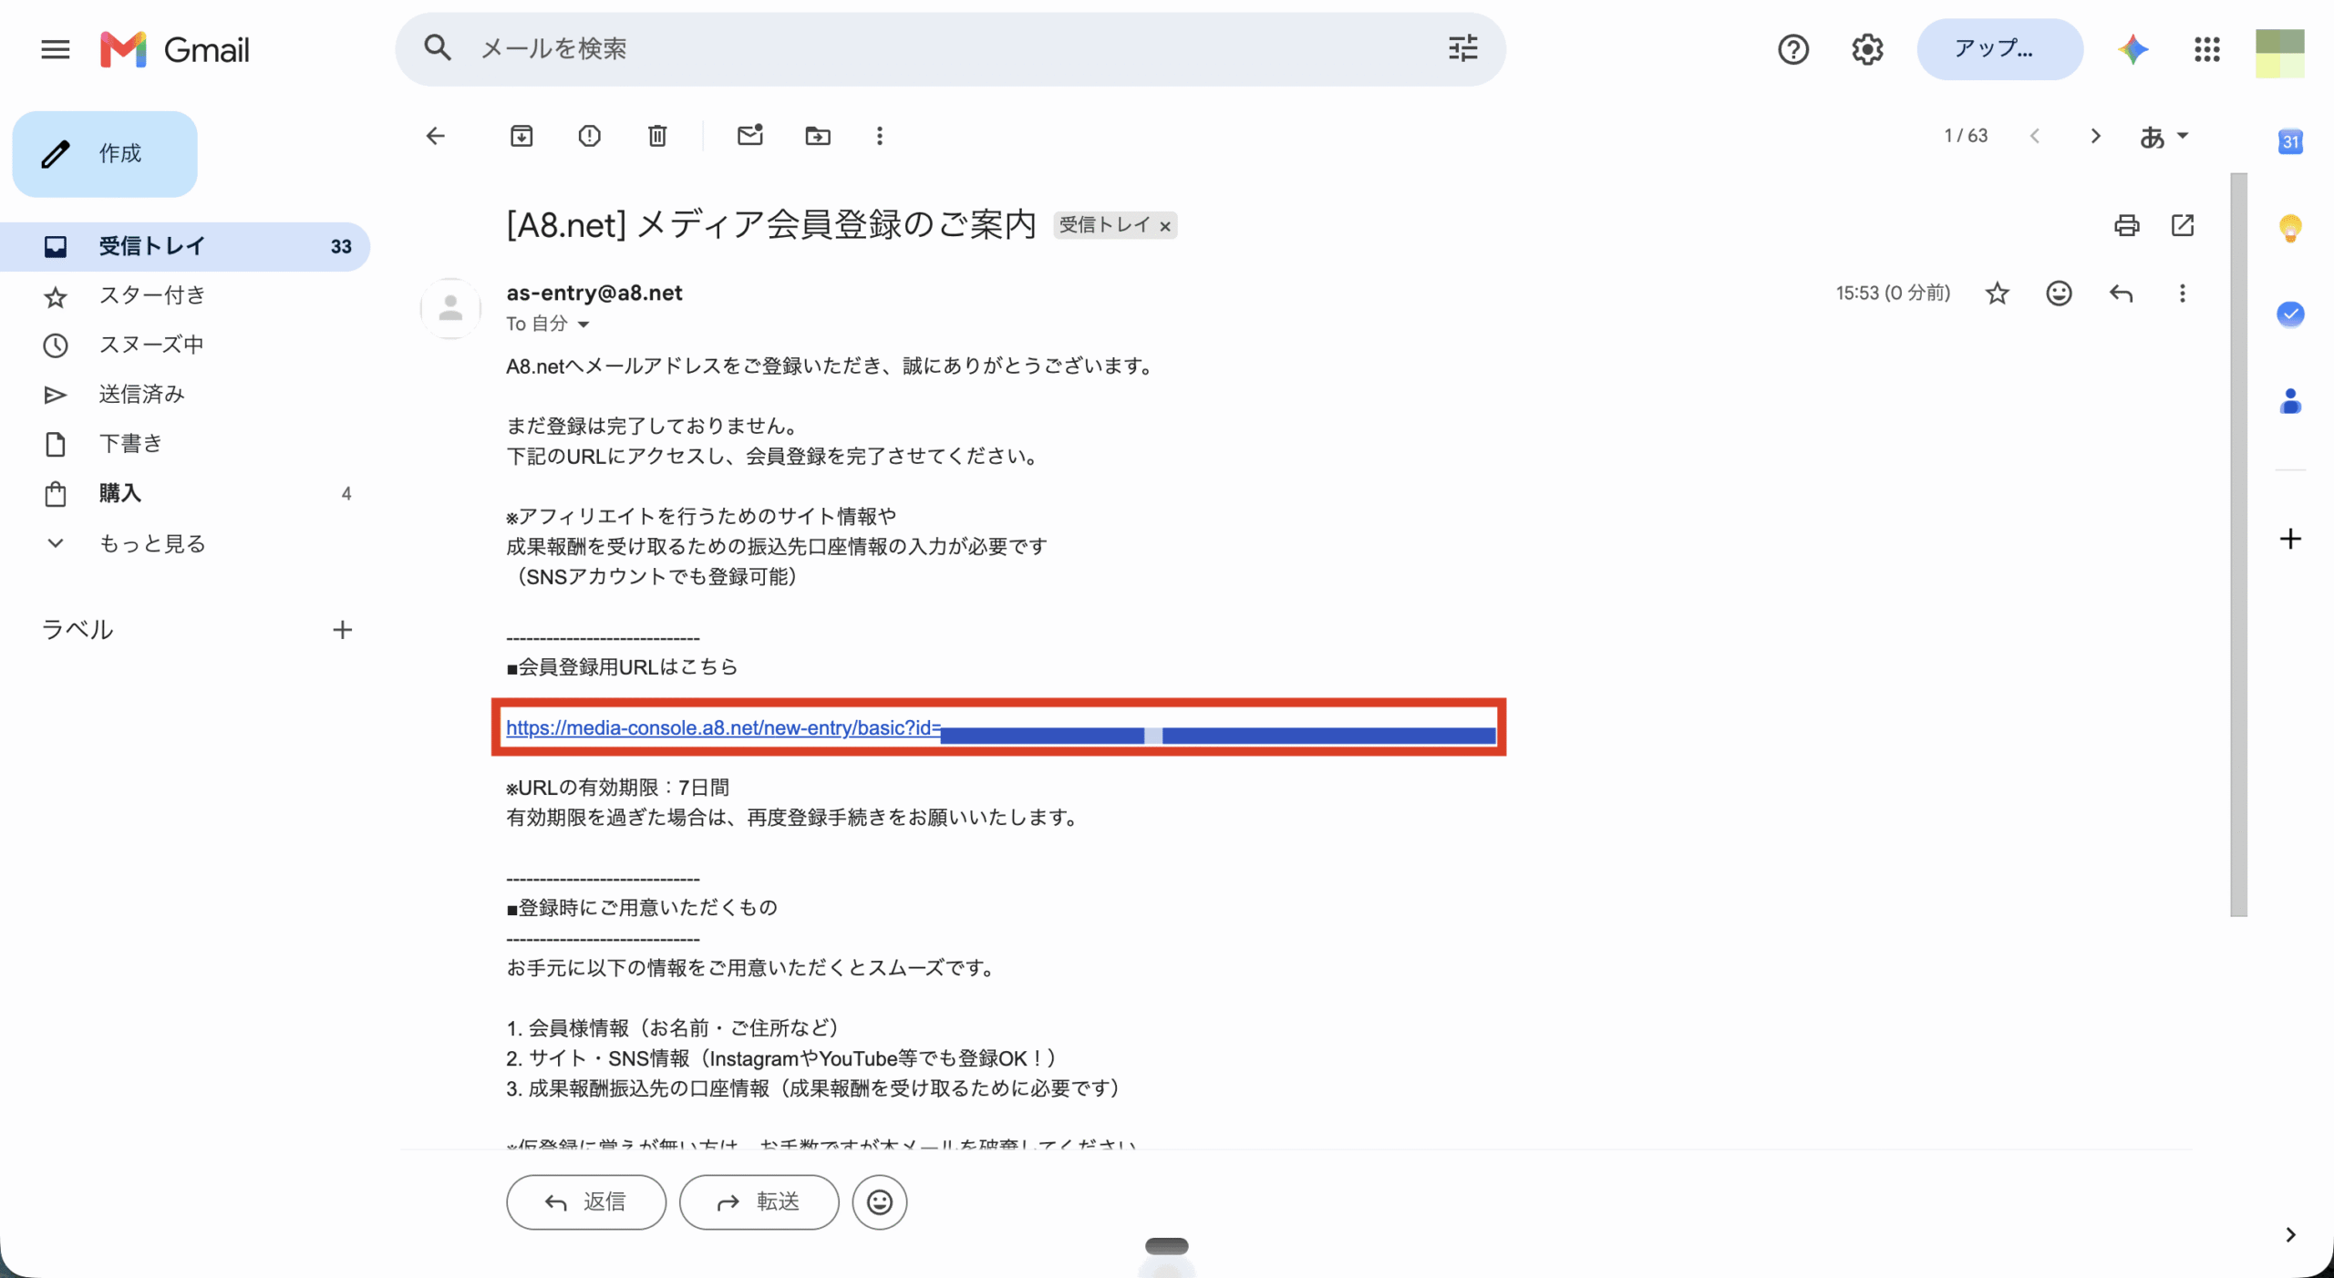Click 転送 forward button
The image size is (2334, 1278).
(759, 1202)
